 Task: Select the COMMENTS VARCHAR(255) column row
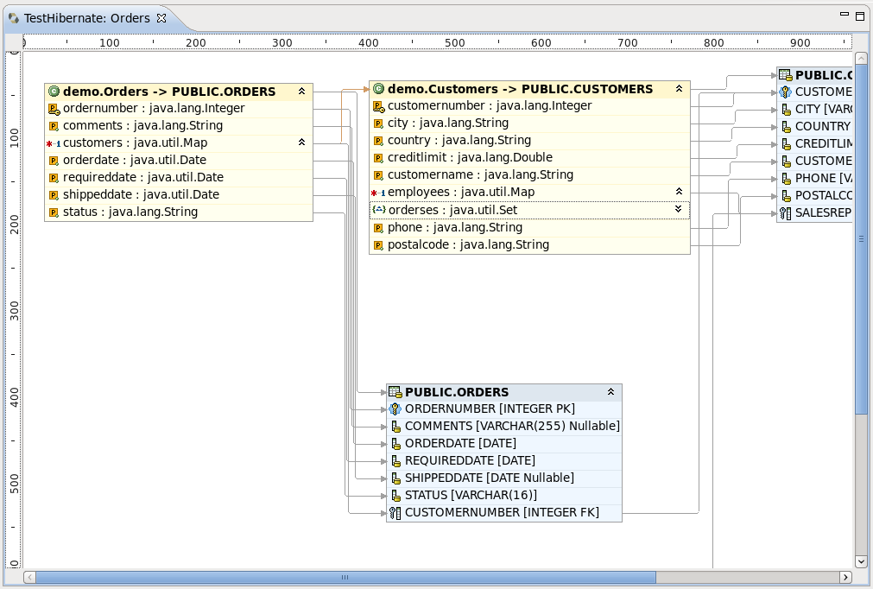tap(511, 427)
